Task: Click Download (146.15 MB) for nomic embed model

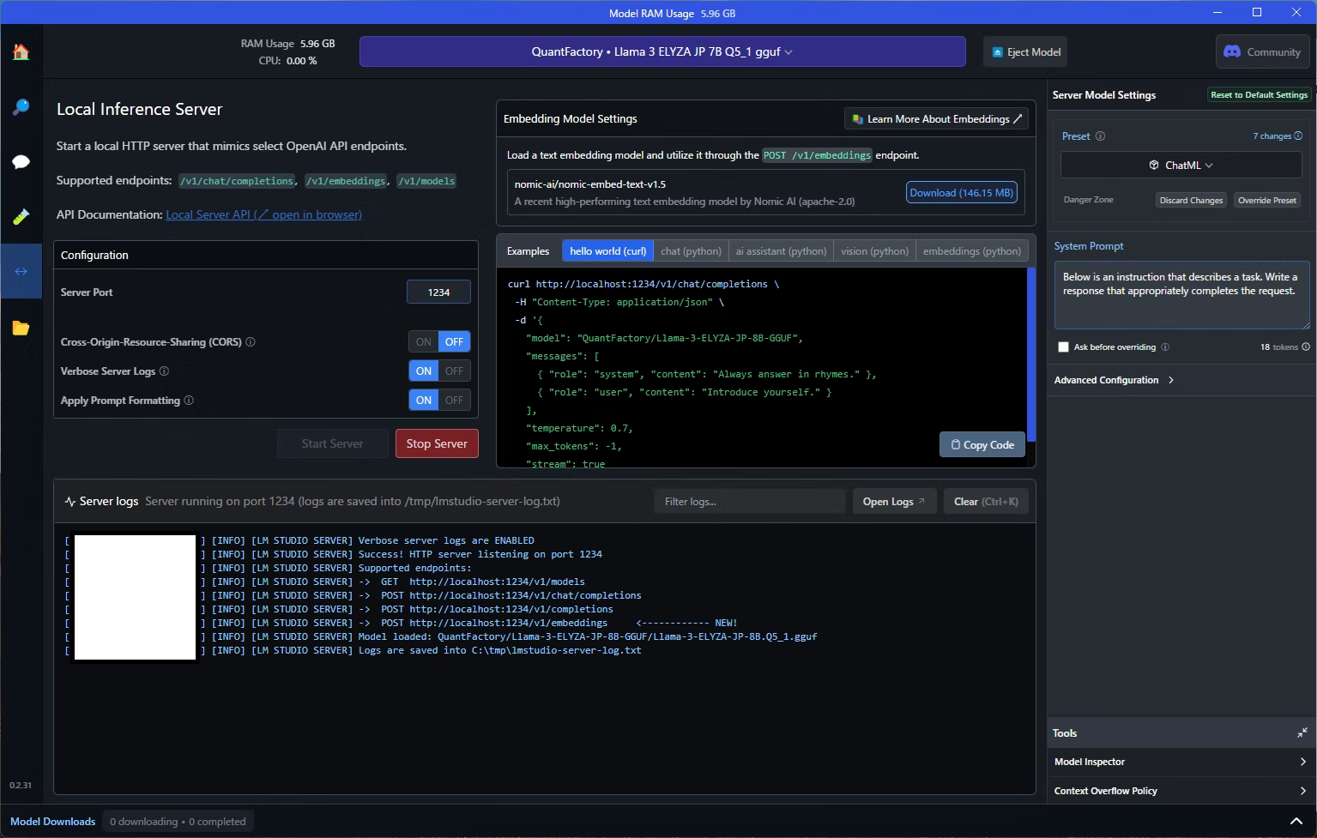Action: [961, 192]
